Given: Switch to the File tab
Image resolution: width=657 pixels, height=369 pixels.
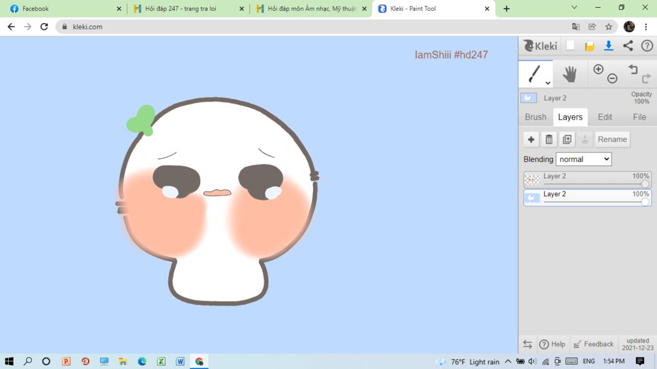Looking at the screenshot, I should coord(639,117).
